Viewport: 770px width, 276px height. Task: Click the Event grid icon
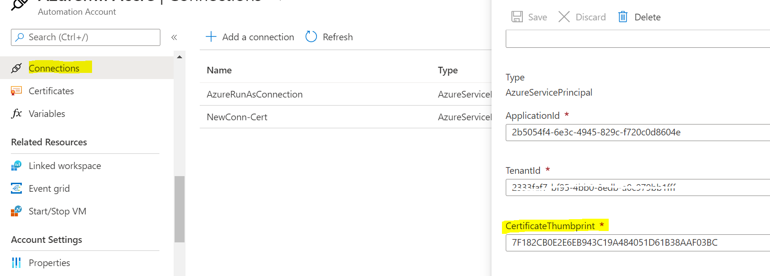[16, 188]
